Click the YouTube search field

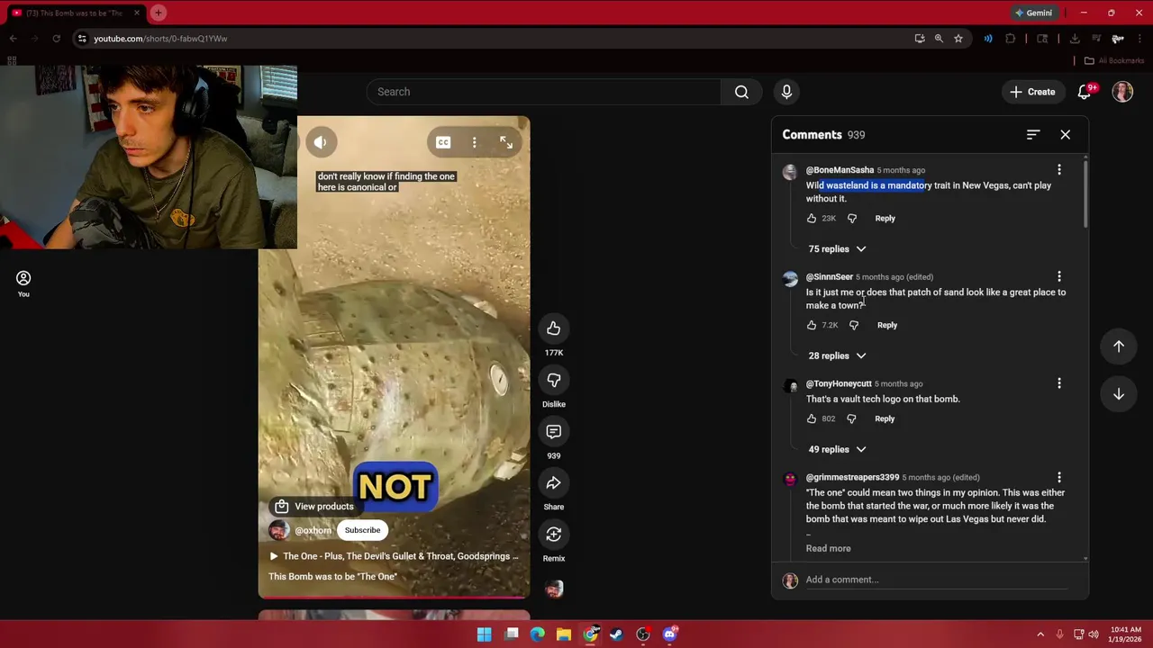coord(543,92)
